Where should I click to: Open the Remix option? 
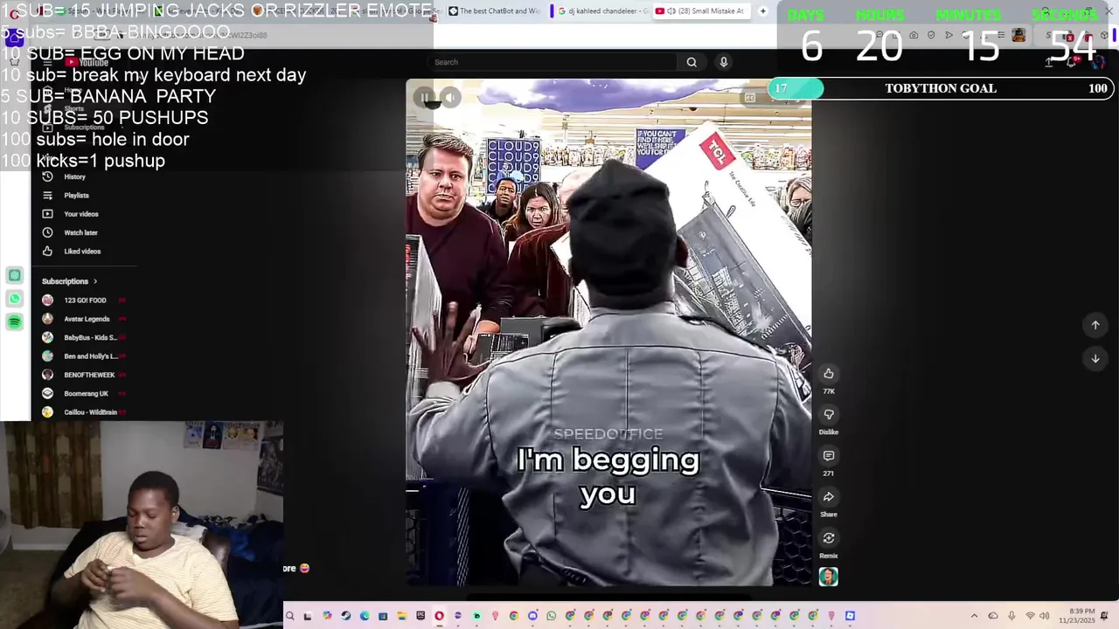(829, 538)
